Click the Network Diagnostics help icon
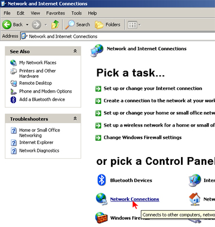 pyautogui.click(x=14, y=151)
